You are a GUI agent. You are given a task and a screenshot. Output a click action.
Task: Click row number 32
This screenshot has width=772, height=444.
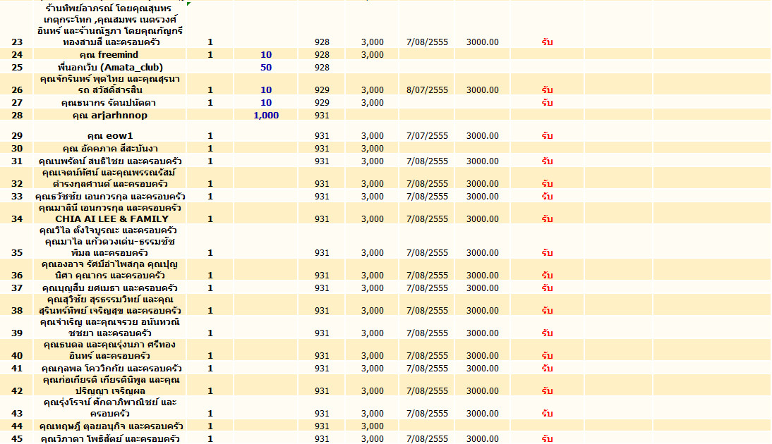17,184
